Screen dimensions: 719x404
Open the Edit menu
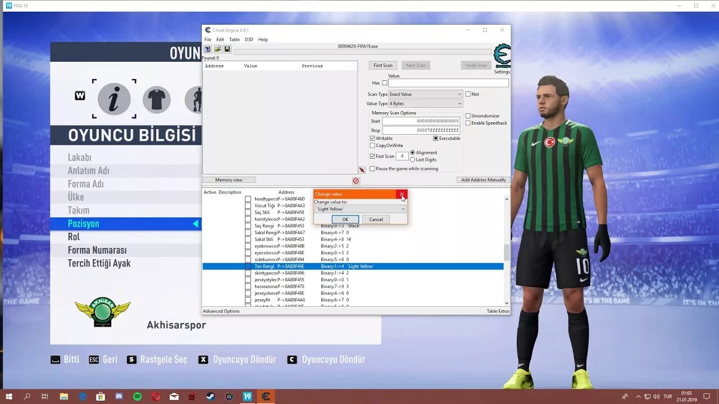220,40
